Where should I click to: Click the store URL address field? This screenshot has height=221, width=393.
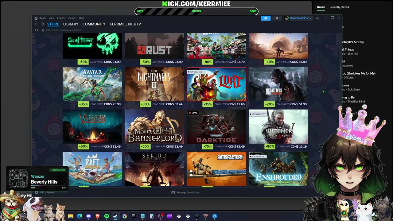(63, 30)
